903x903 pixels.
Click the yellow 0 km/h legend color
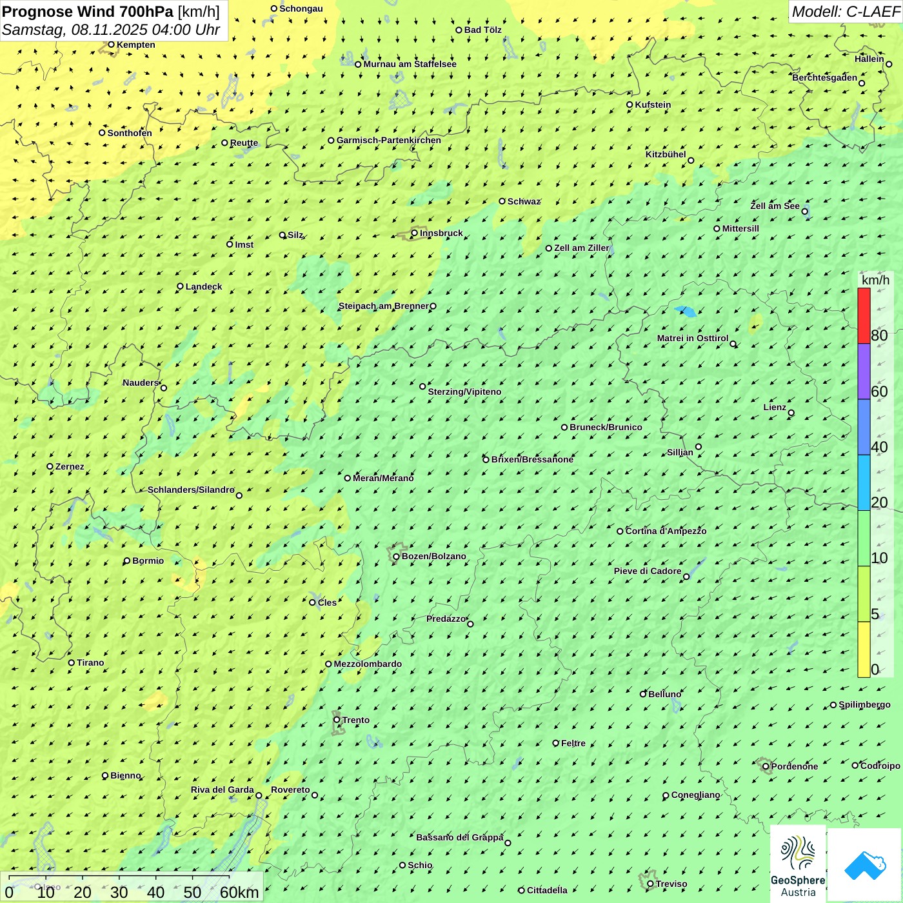click(864, 650)
